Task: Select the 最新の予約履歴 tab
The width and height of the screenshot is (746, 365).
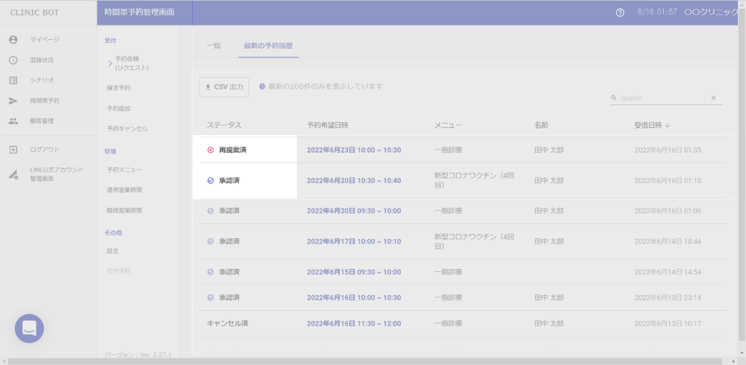Action: 268,45
